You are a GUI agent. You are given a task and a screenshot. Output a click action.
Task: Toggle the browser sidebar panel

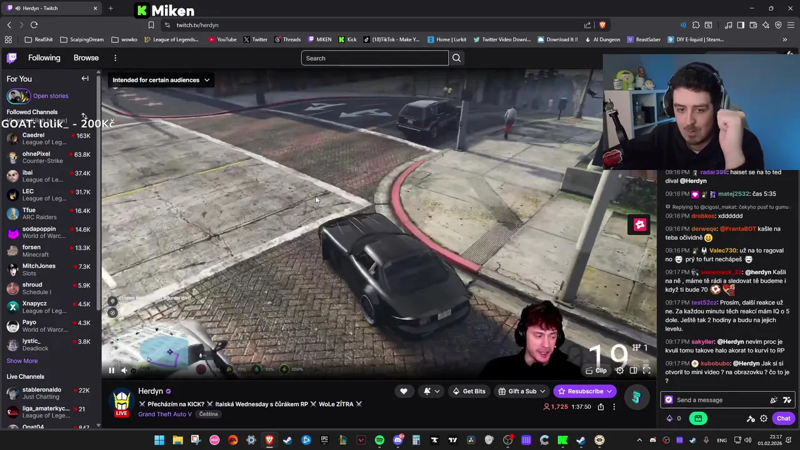pos(741,25)
